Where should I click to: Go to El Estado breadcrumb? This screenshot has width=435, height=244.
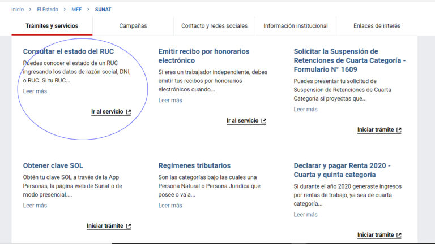[x=48, y=10]
